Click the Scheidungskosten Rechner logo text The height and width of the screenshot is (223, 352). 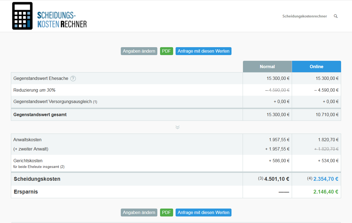click(x=62, y=20)
